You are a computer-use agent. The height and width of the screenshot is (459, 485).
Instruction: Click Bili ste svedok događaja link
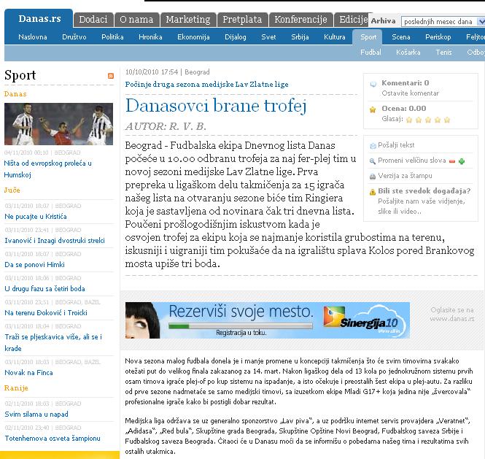424,191
